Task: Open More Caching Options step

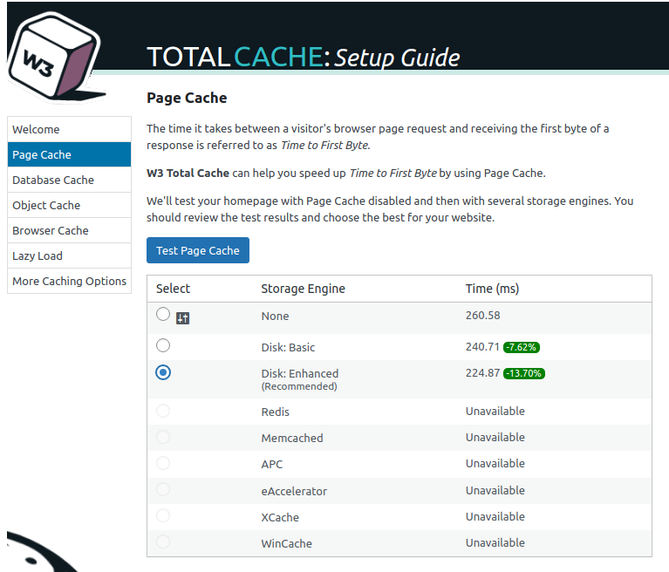Action: 69,281
